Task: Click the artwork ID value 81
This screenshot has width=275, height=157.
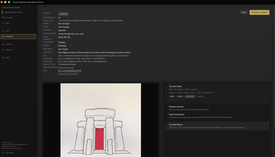Action: (59, 18)
